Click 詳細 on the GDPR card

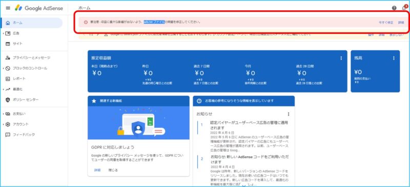click(97, 170)
